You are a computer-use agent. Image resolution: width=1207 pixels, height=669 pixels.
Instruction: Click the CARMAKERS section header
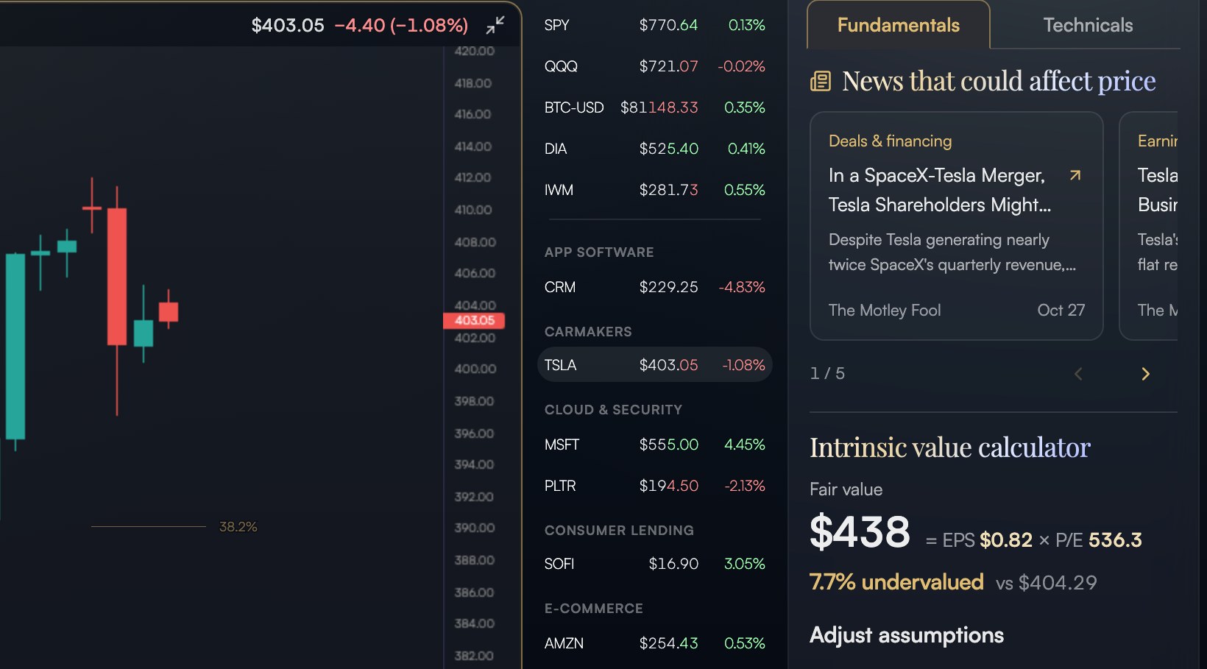(x=588, y=332)
